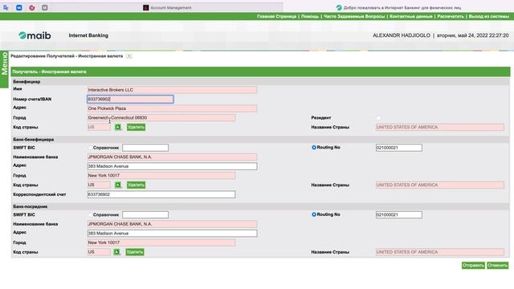The width and height of the screenshot is (514, 289).
Task: Click Код страны field in Банк-бенефициара
Action: [x=99, y=185]
